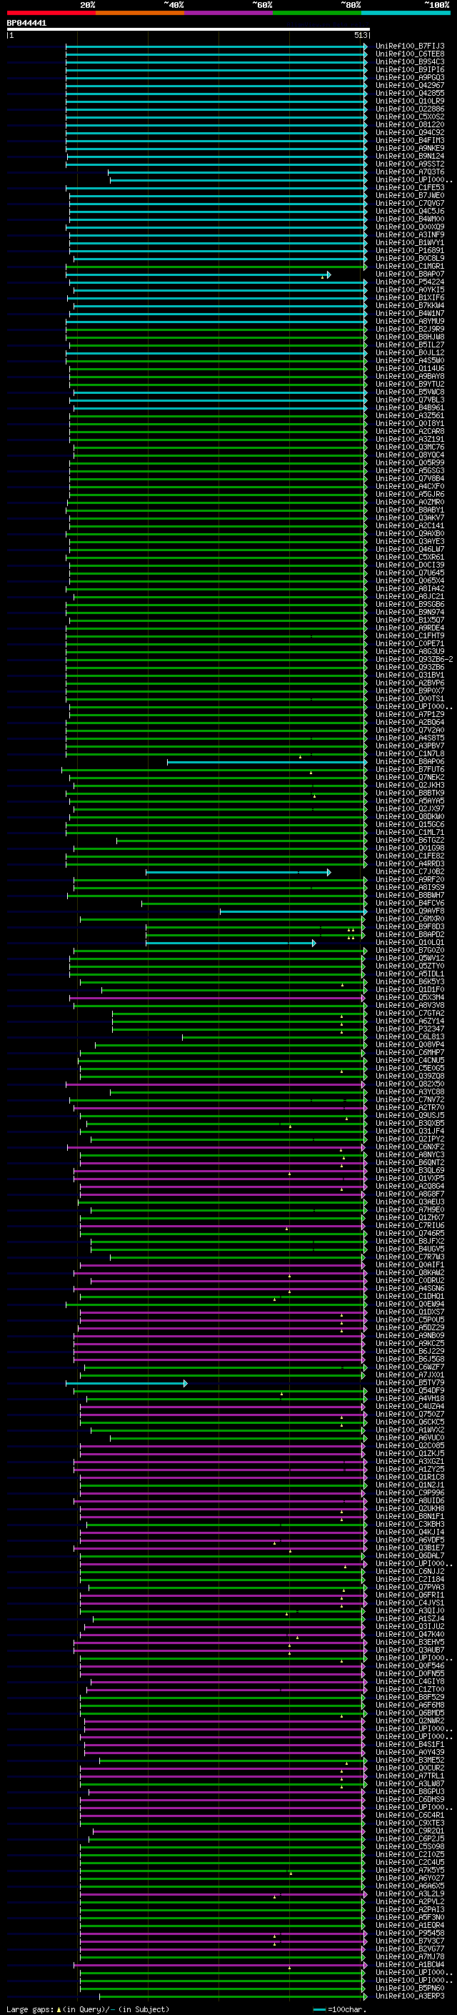Select the UniRef100_B7JWE0 label
Viewport: 457px width, 2015px height.
coord(410,196)
